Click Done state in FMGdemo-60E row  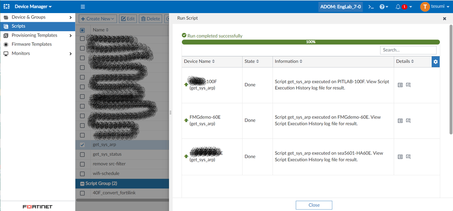250,120
